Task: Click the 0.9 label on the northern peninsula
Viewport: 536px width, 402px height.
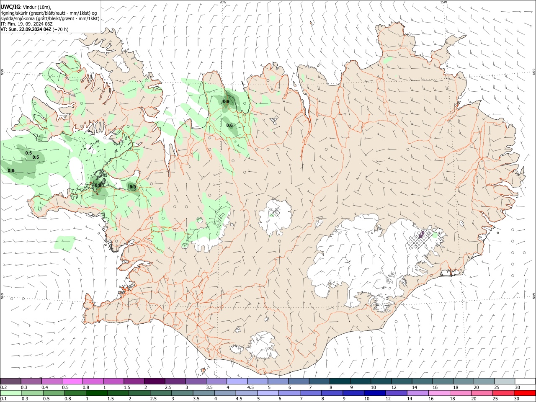Action: point(226,101)
